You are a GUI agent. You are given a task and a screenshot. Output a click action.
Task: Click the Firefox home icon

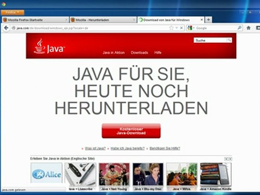249,28
